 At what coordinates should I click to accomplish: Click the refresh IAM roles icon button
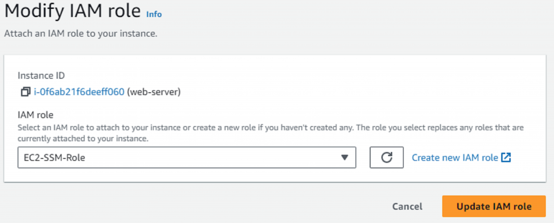click(x=386, y=157)
